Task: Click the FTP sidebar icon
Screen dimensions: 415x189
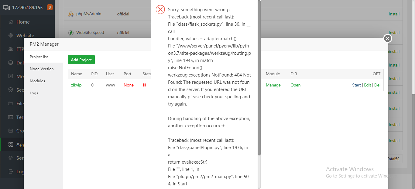Action: click(x=11, y=49)
